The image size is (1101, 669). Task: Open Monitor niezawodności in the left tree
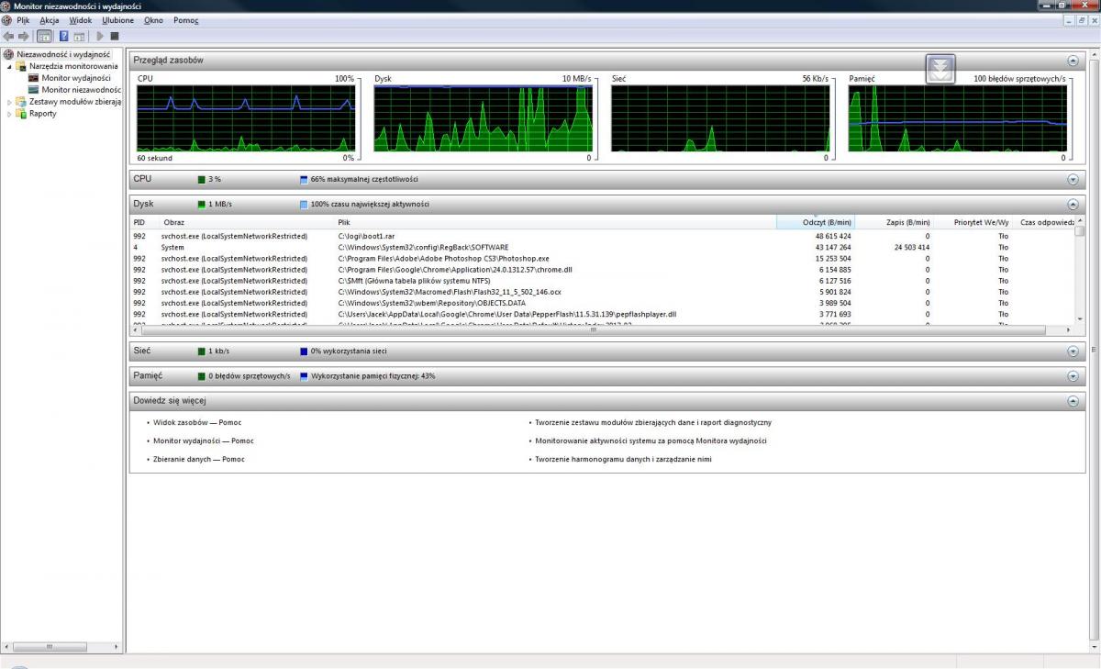coord(81,90)
